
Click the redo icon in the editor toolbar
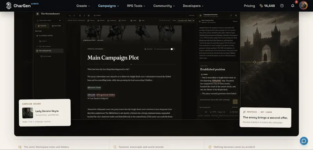(74, 16)
